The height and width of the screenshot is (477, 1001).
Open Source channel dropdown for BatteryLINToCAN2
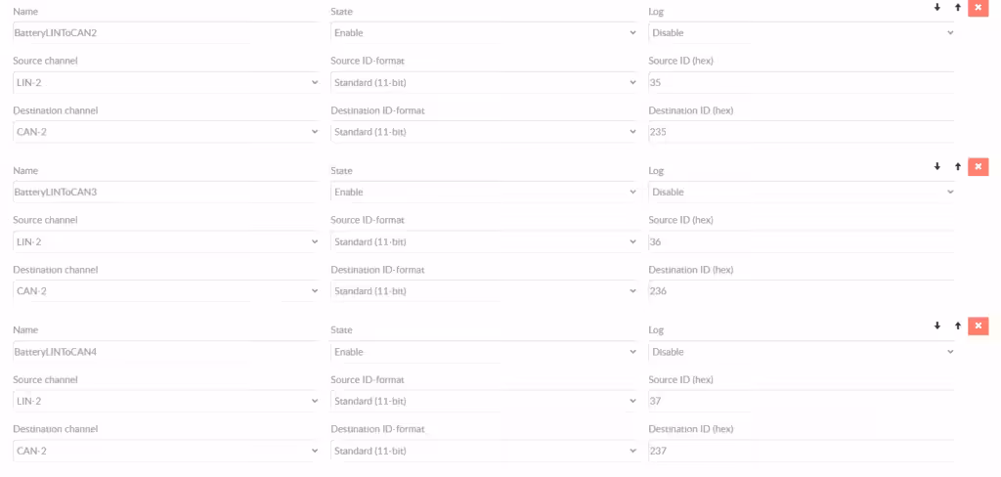[166, 82]
